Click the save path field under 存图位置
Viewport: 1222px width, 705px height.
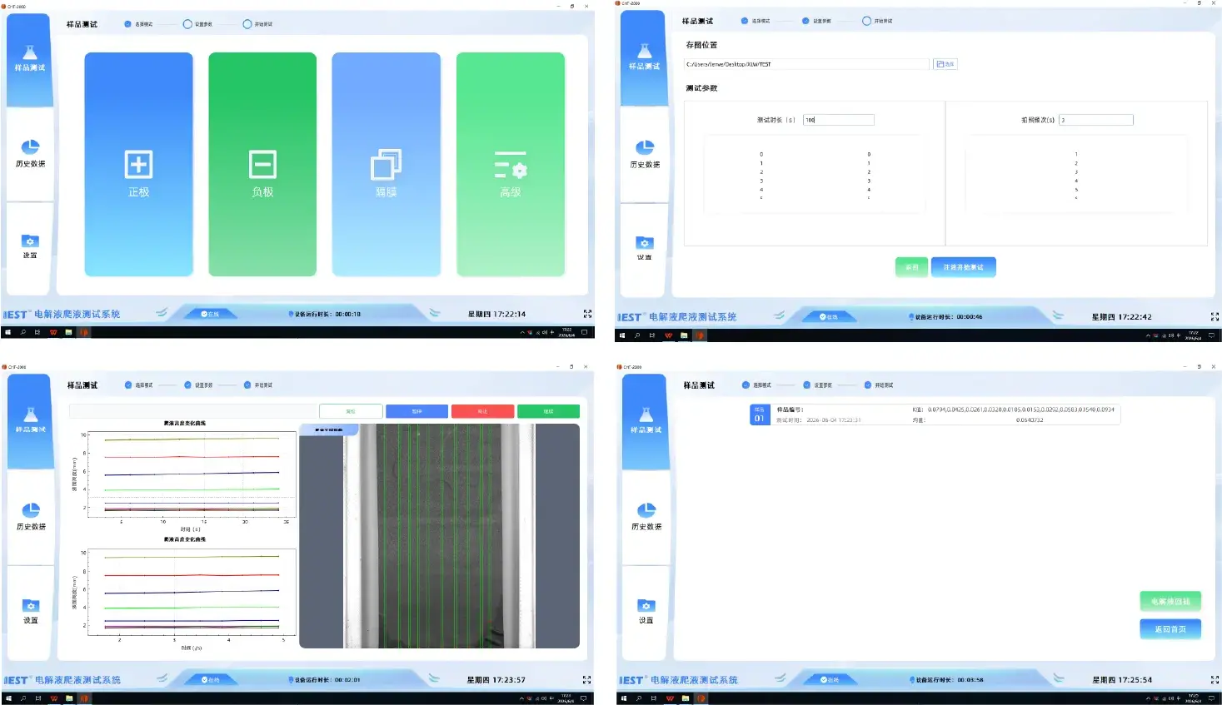[806, 64]
